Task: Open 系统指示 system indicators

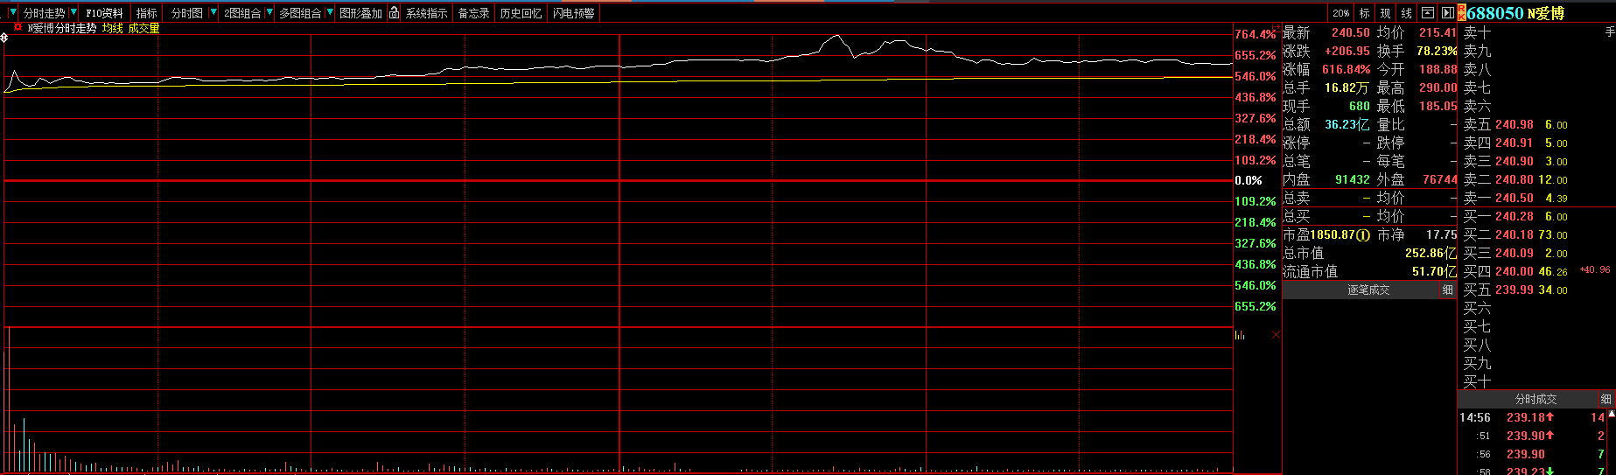Action: [426, 13]
